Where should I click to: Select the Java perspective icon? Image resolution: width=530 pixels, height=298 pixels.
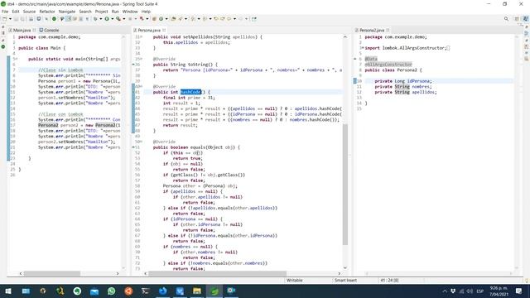click(525, 19)
